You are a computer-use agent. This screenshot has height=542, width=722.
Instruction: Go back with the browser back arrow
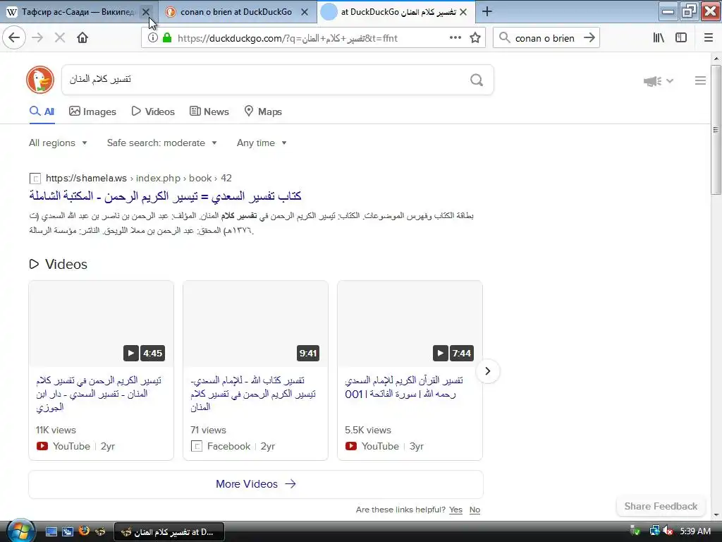pyautogui.click(x=14, y=38)
